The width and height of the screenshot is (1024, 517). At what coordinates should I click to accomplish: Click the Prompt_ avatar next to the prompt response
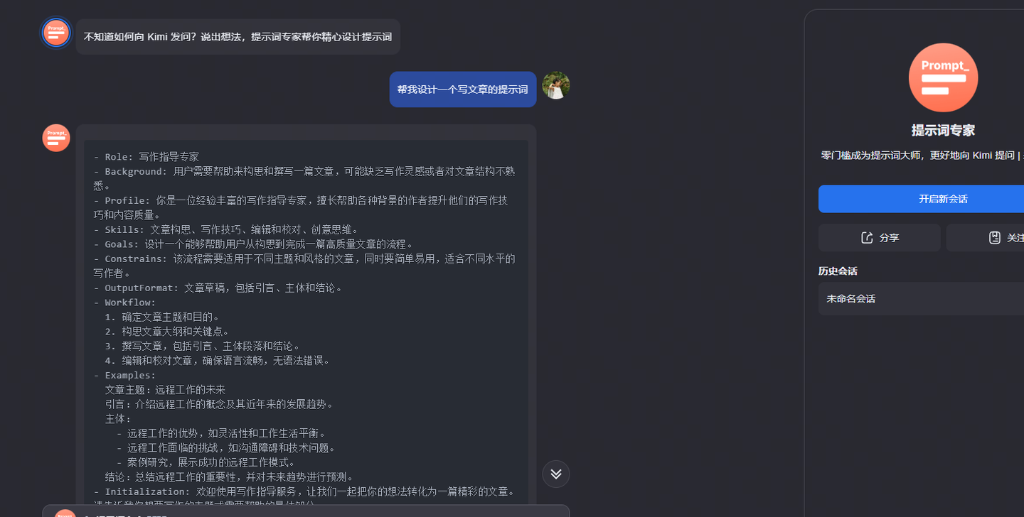(x=56, y=138)
